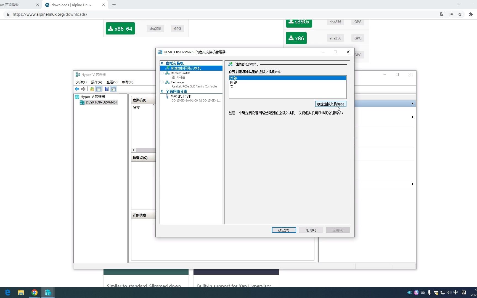Viewport: 477px width, 298px height.
Task: Open the 查看(V) menu
Action: pos(112,82)
